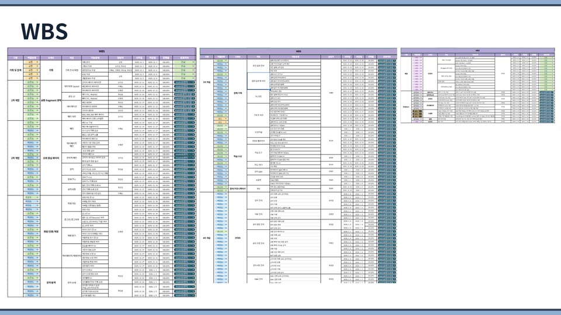The image size is (561, 315).
Task: Select the 기획 및 설계 cell in left table
Action: (x=15, y=69)
